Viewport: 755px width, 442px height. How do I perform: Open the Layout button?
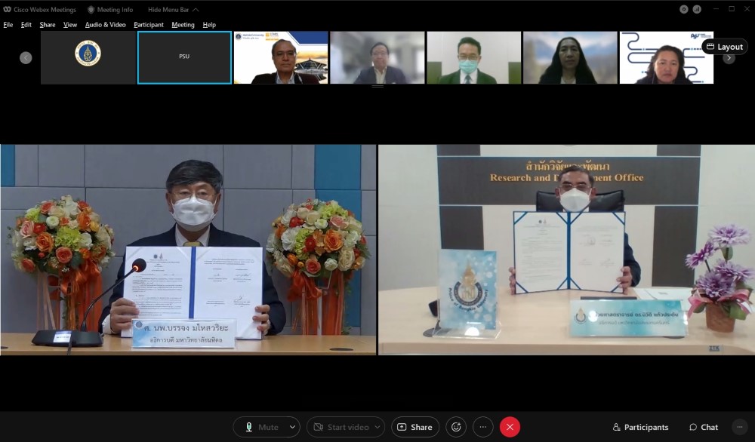point(724,47)
